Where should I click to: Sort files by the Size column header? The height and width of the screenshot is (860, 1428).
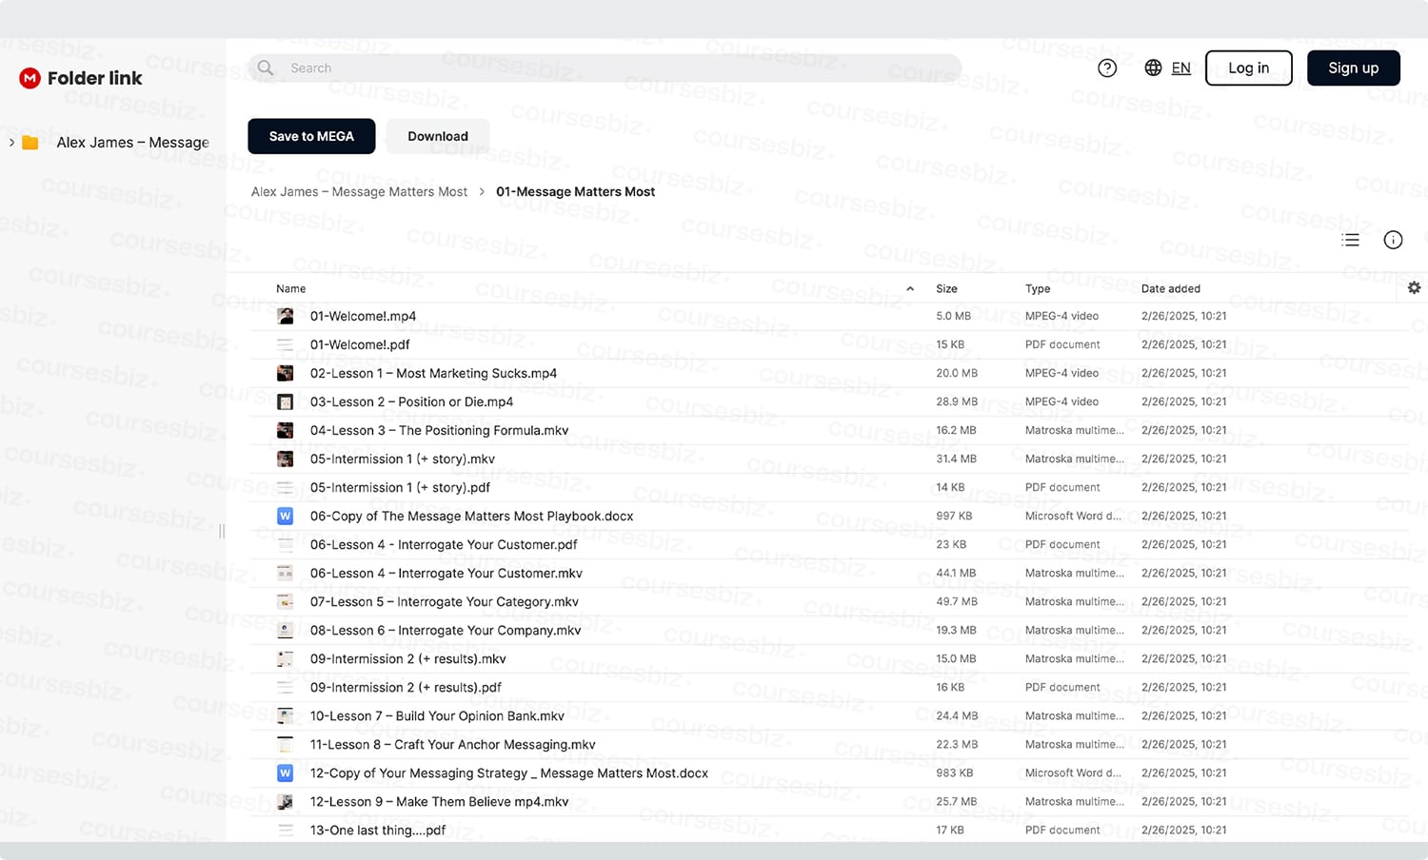[946, 288]
